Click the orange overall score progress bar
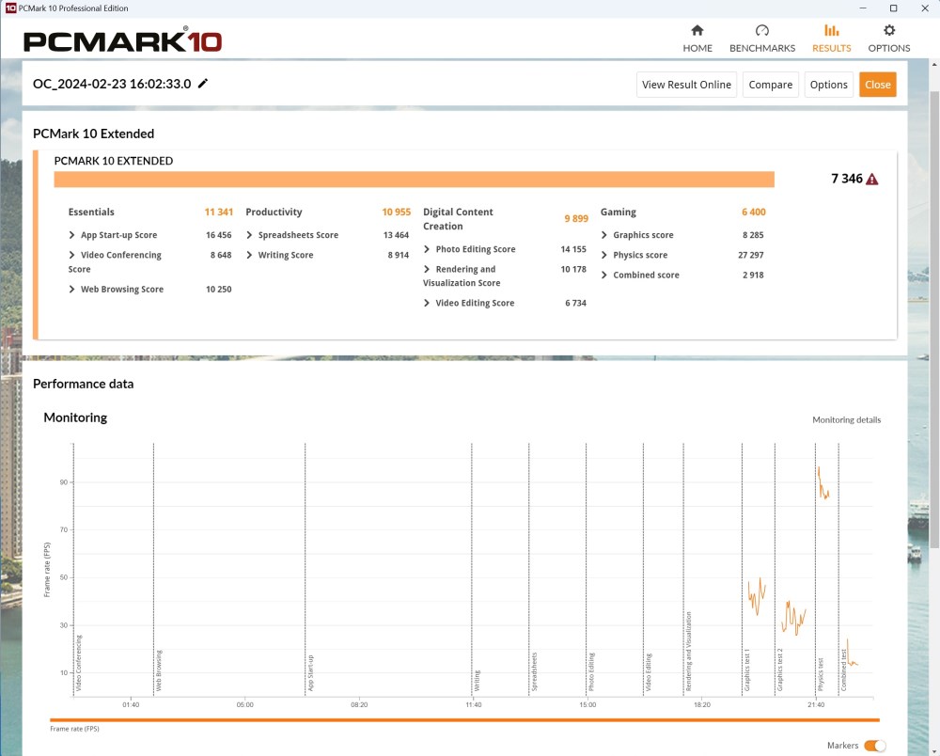 [415, 180]
